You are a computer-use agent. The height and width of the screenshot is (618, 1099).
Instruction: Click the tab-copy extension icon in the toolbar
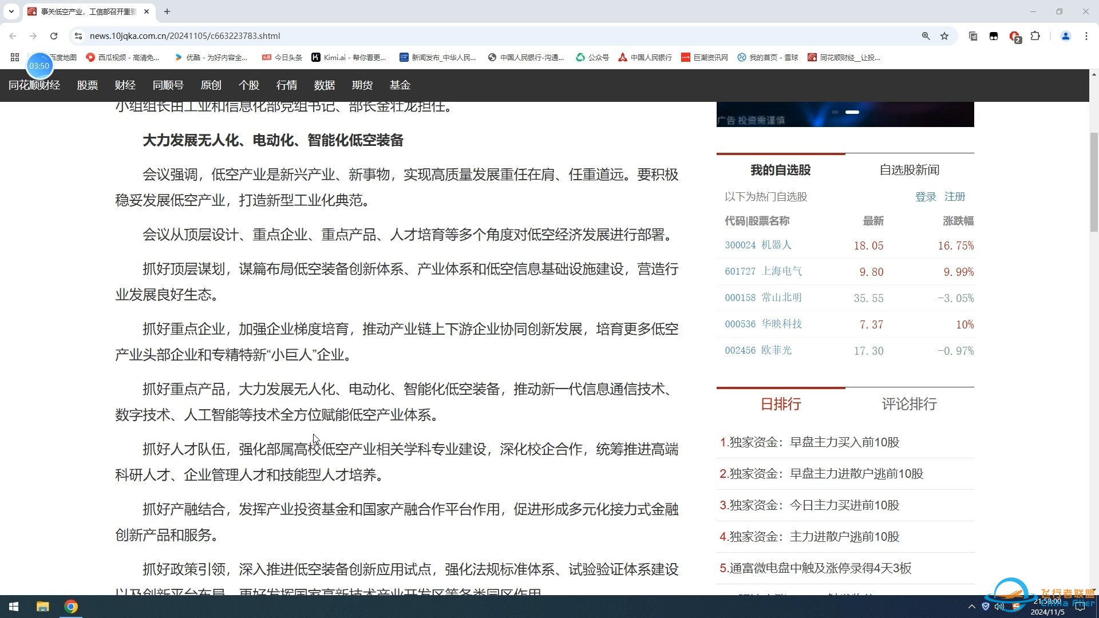point(973,35)
